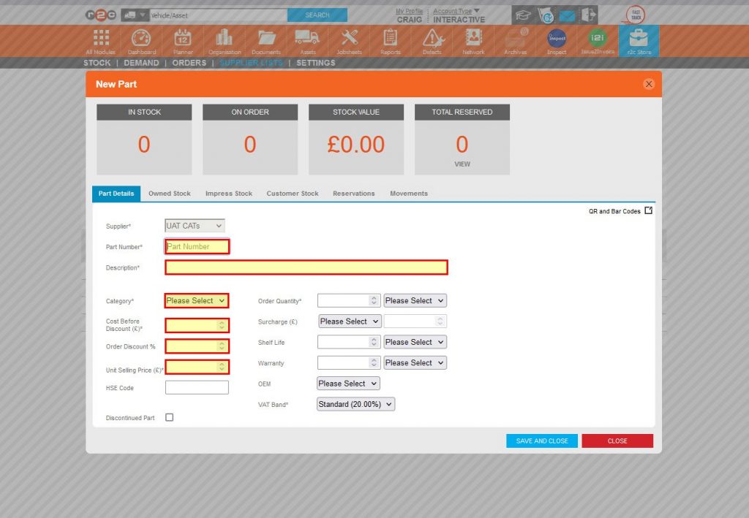This screenshot has height=518, width=749.
Task: Open the OEM dropdown
Action: 347,383
